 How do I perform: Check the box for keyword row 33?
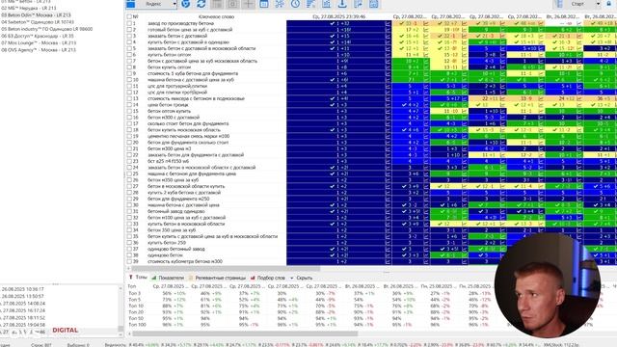(129, 224)
